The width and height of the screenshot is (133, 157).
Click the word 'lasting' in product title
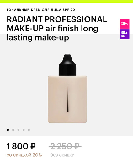tap(19, 37)
